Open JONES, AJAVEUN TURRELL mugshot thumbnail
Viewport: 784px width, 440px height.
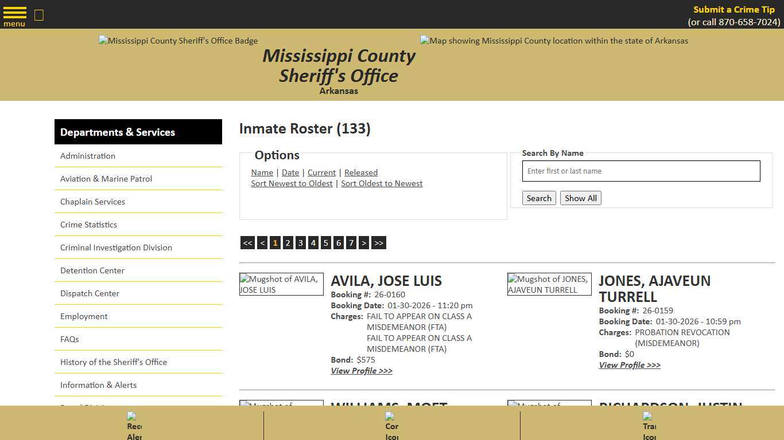point(549,284)
